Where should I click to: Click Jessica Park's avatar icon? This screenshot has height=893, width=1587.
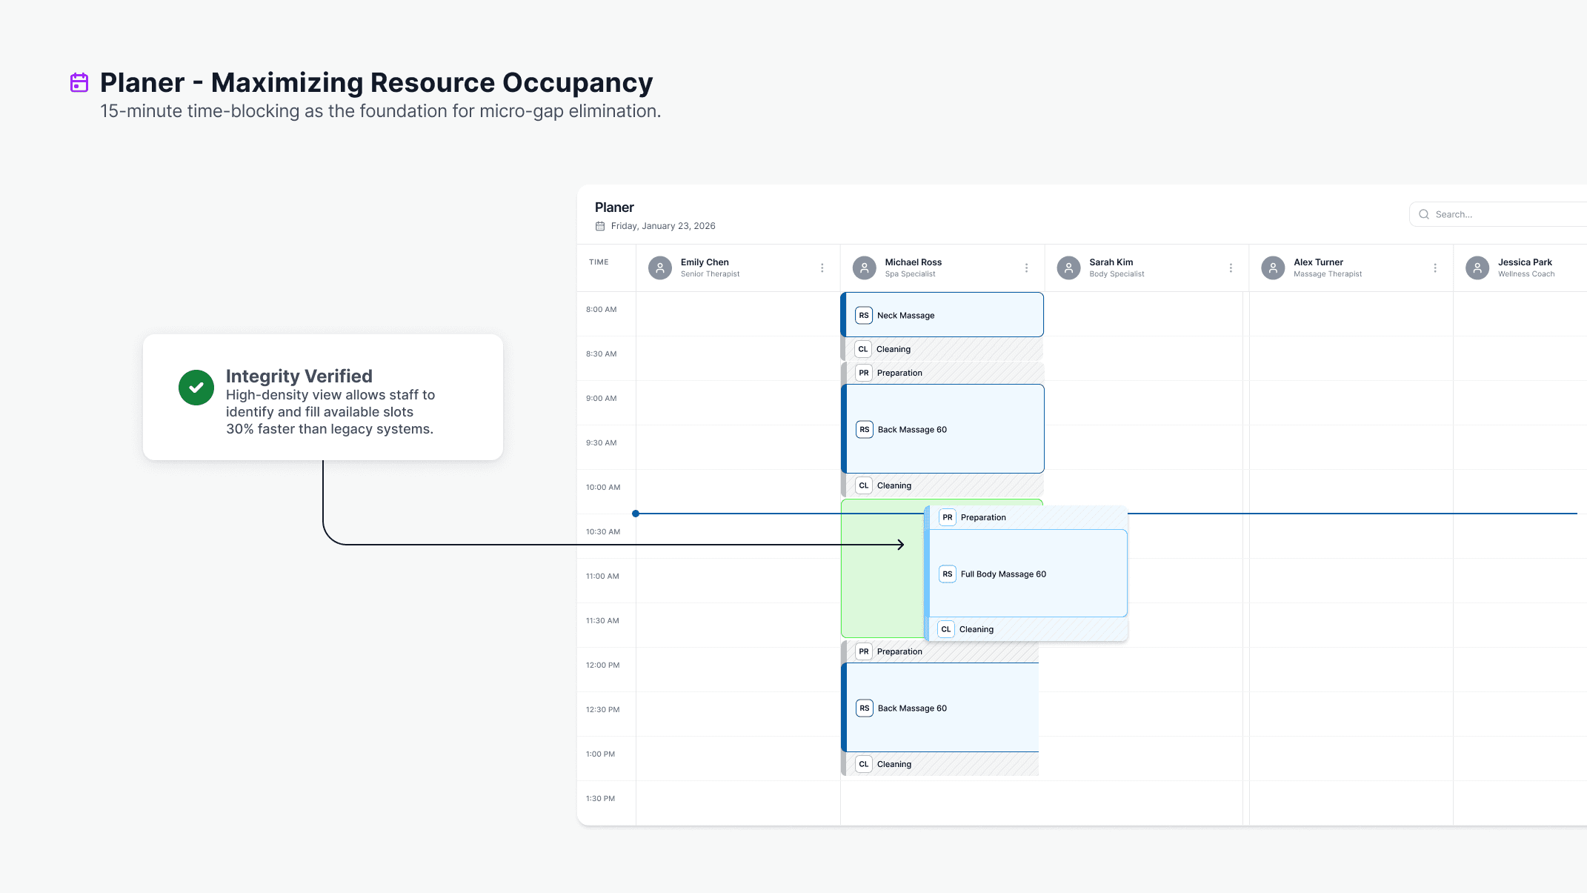(x=1477, y=268)
